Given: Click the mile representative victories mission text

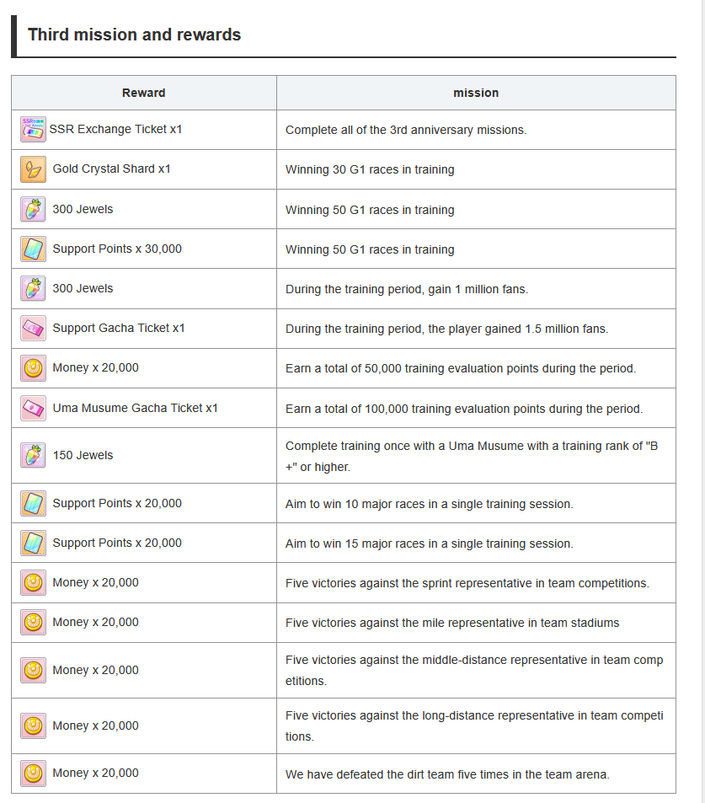Looking at the screenshot, I should (x=452, y=623).
